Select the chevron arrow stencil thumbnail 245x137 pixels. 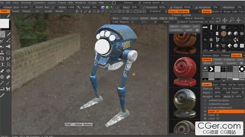point(211,69)
